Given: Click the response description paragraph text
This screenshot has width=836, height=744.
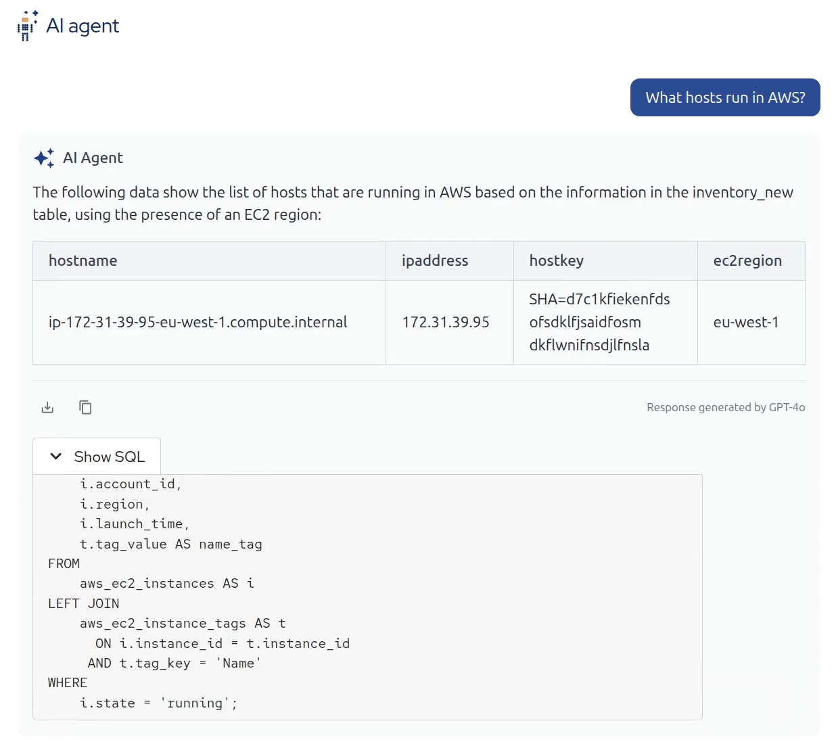Looking at the screenshot, I should (413, 203).
